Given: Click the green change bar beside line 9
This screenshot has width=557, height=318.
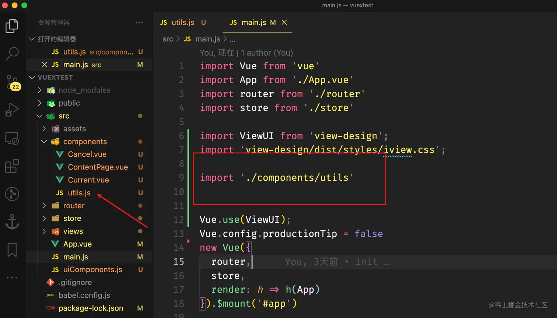Looking at the screenshot, I should pyautogui.click(x=189, y=178).
